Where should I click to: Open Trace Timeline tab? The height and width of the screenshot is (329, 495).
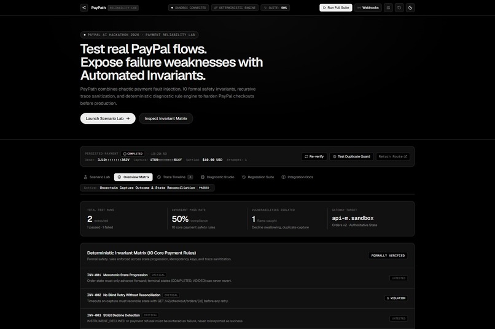coord(175,177)
